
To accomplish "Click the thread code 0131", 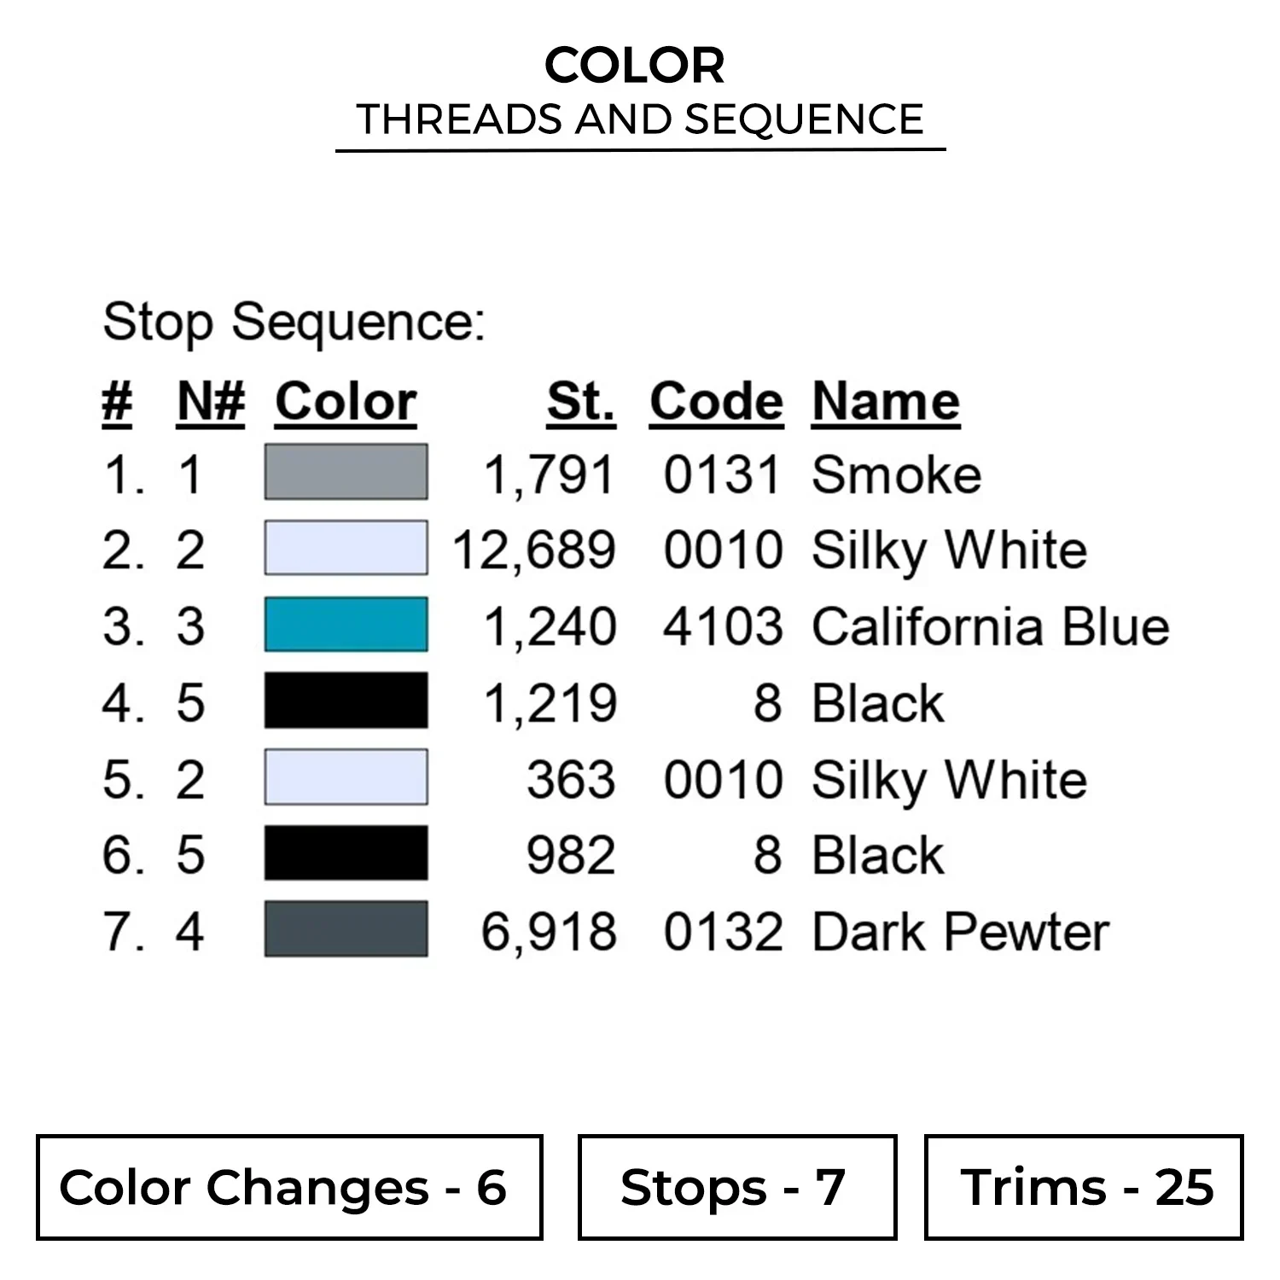I will [722, 474].
